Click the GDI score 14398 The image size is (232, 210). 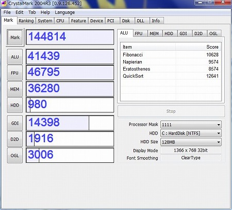pos(44,122)
